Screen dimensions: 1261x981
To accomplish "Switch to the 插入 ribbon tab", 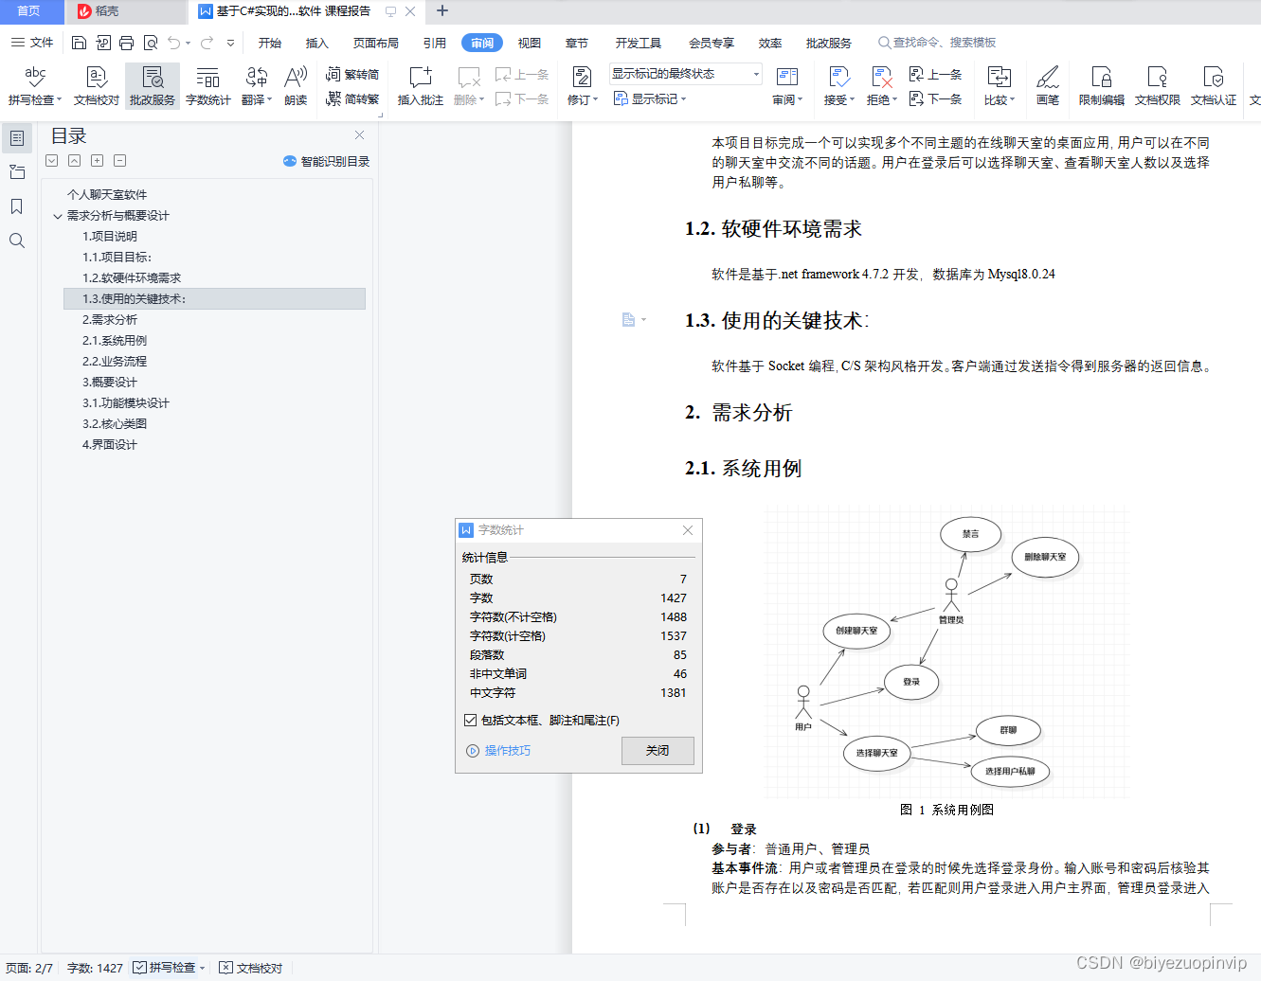I will point(317,43).
